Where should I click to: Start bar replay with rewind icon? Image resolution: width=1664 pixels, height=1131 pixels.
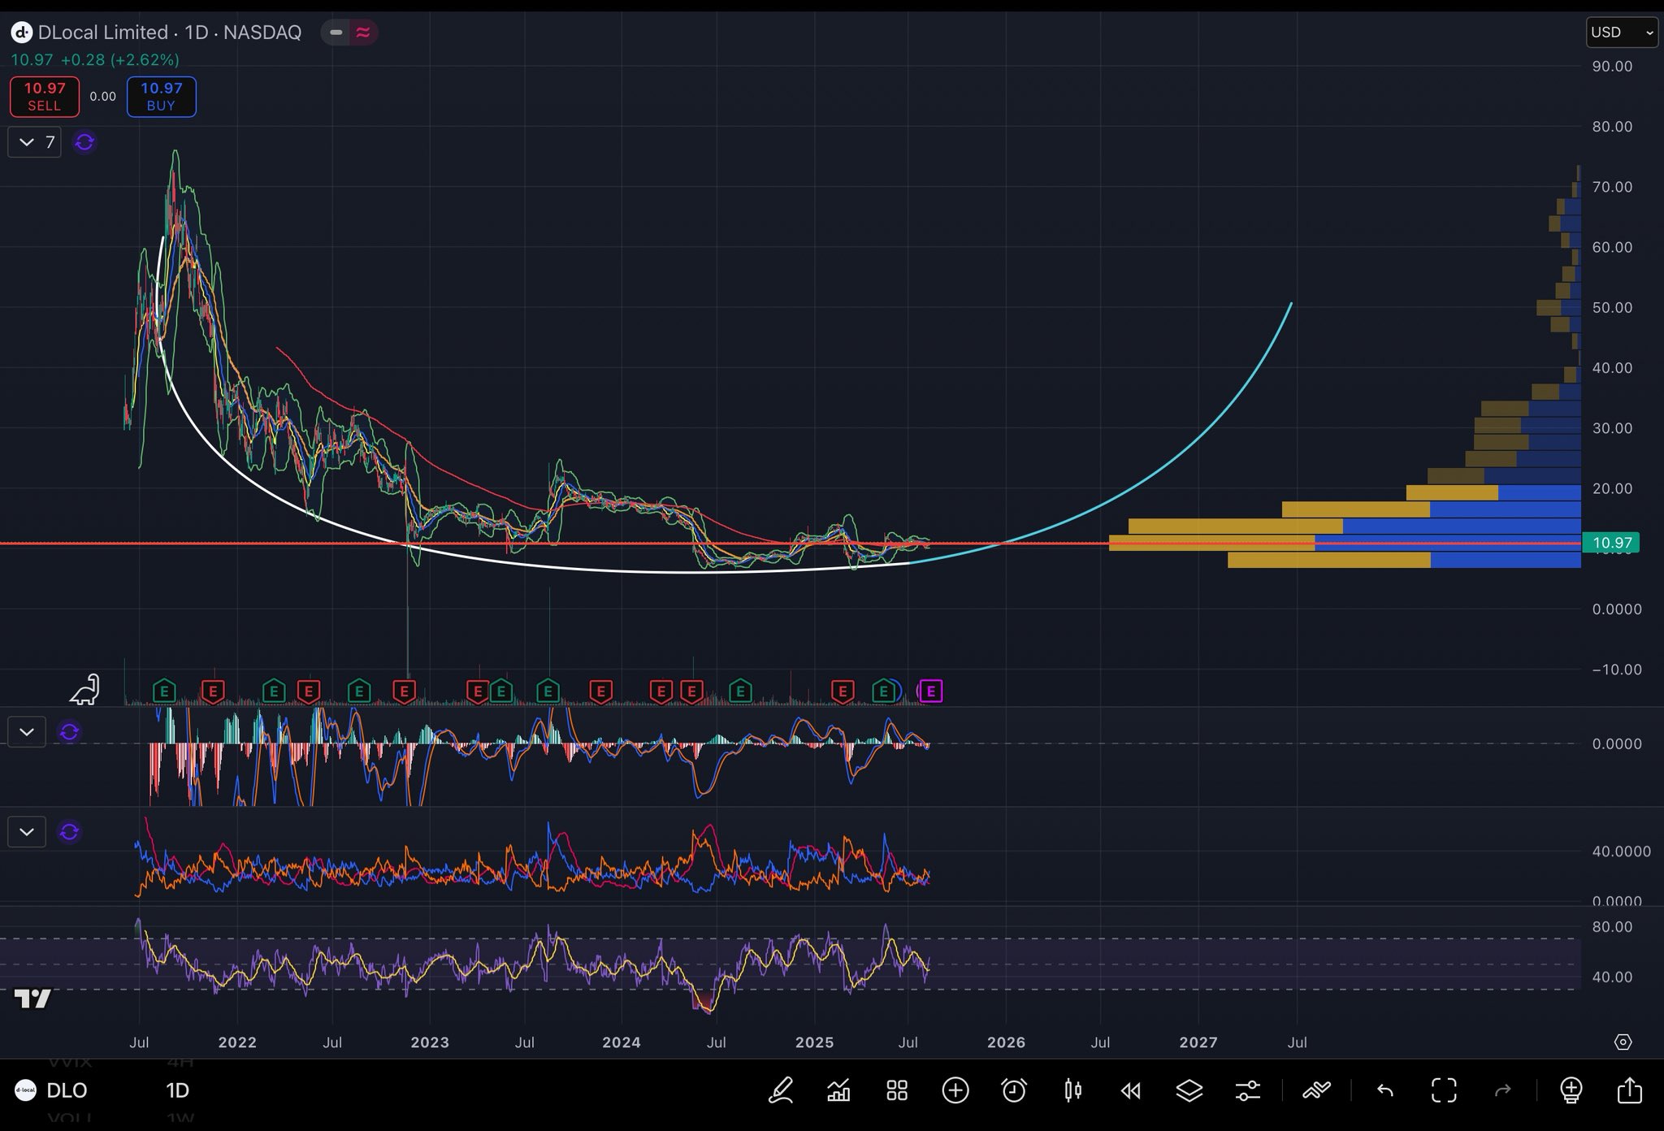pyautogui.click(x=1130, y=1090)
